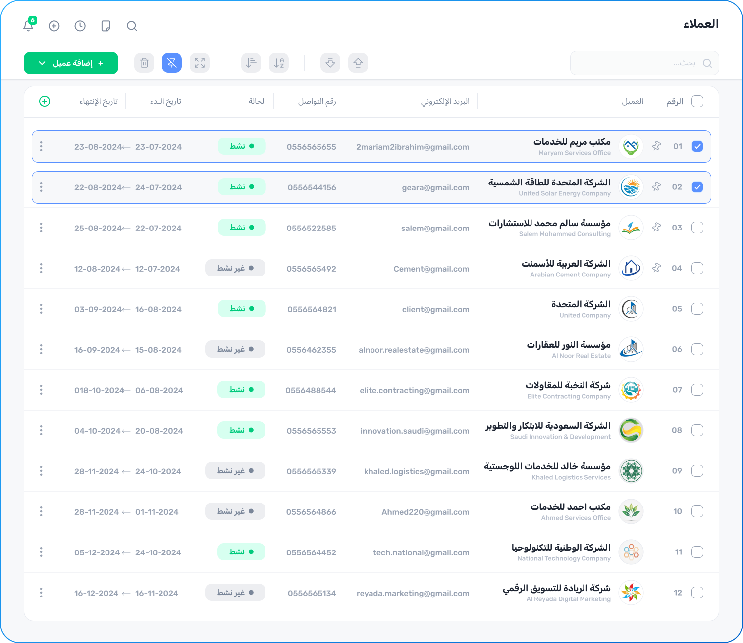Click the search input field
Viewport: 743px width, 643px height.
[639, 63]
